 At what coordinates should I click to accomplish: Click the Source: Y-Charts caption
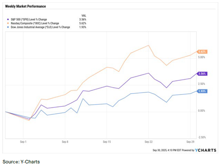[21, 162]
